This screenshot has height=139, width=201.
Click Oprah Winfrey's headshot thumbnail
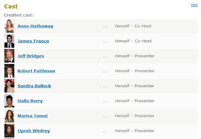coord(9,131)
